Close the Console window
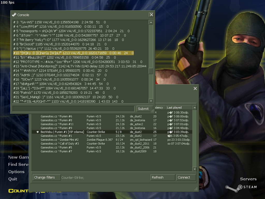 151,15
